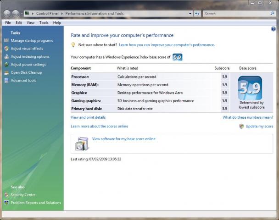Click Update my score link
This screenshot has width=279, height=220.
[259, 126]
